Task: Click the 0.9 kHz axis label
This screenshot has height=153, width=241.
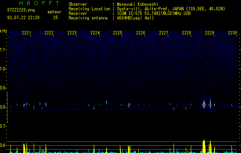Action: tap(3, 88)
